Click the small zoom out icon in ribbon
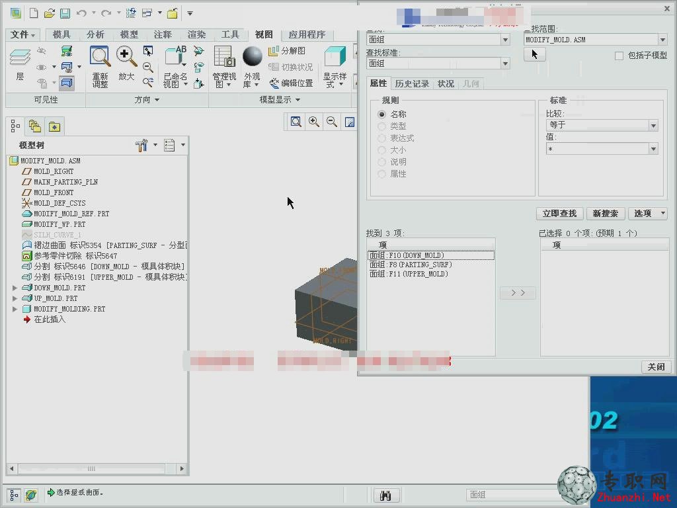677x508 pixels. pos(148,67)
